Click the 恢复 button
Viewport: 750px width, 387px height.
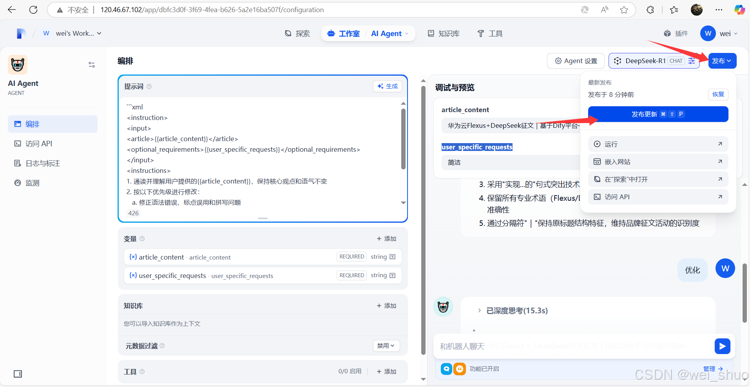point(718,94)
